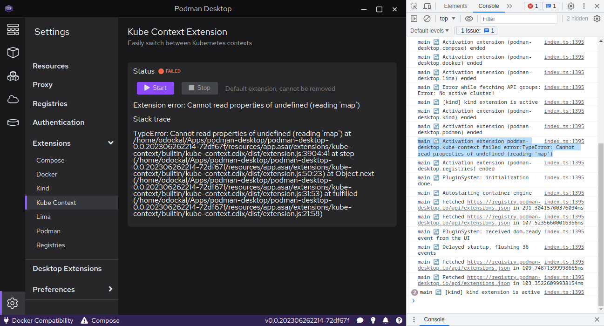Select the Console drawer tab
This screenshot has height=326, width=604.
pyautogui.click(x=434, y=319)
